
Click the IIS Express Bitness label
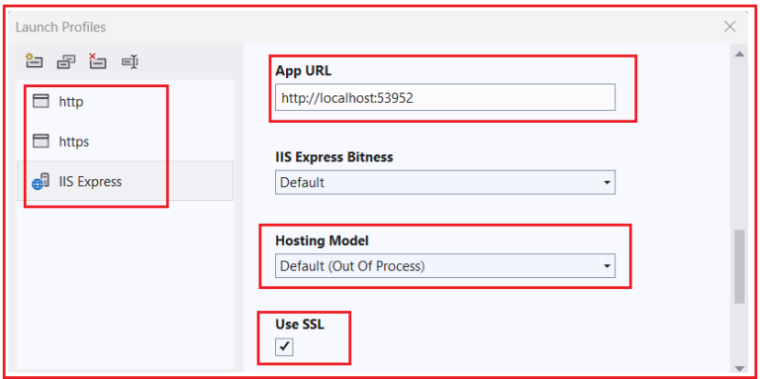point(333,157)
